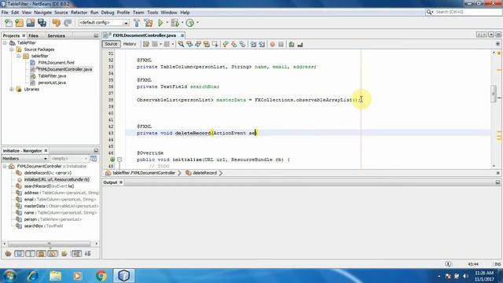503x283 pixels.
Task: Click the Find Previous Occurrence icon
Action: click(189, 44)
